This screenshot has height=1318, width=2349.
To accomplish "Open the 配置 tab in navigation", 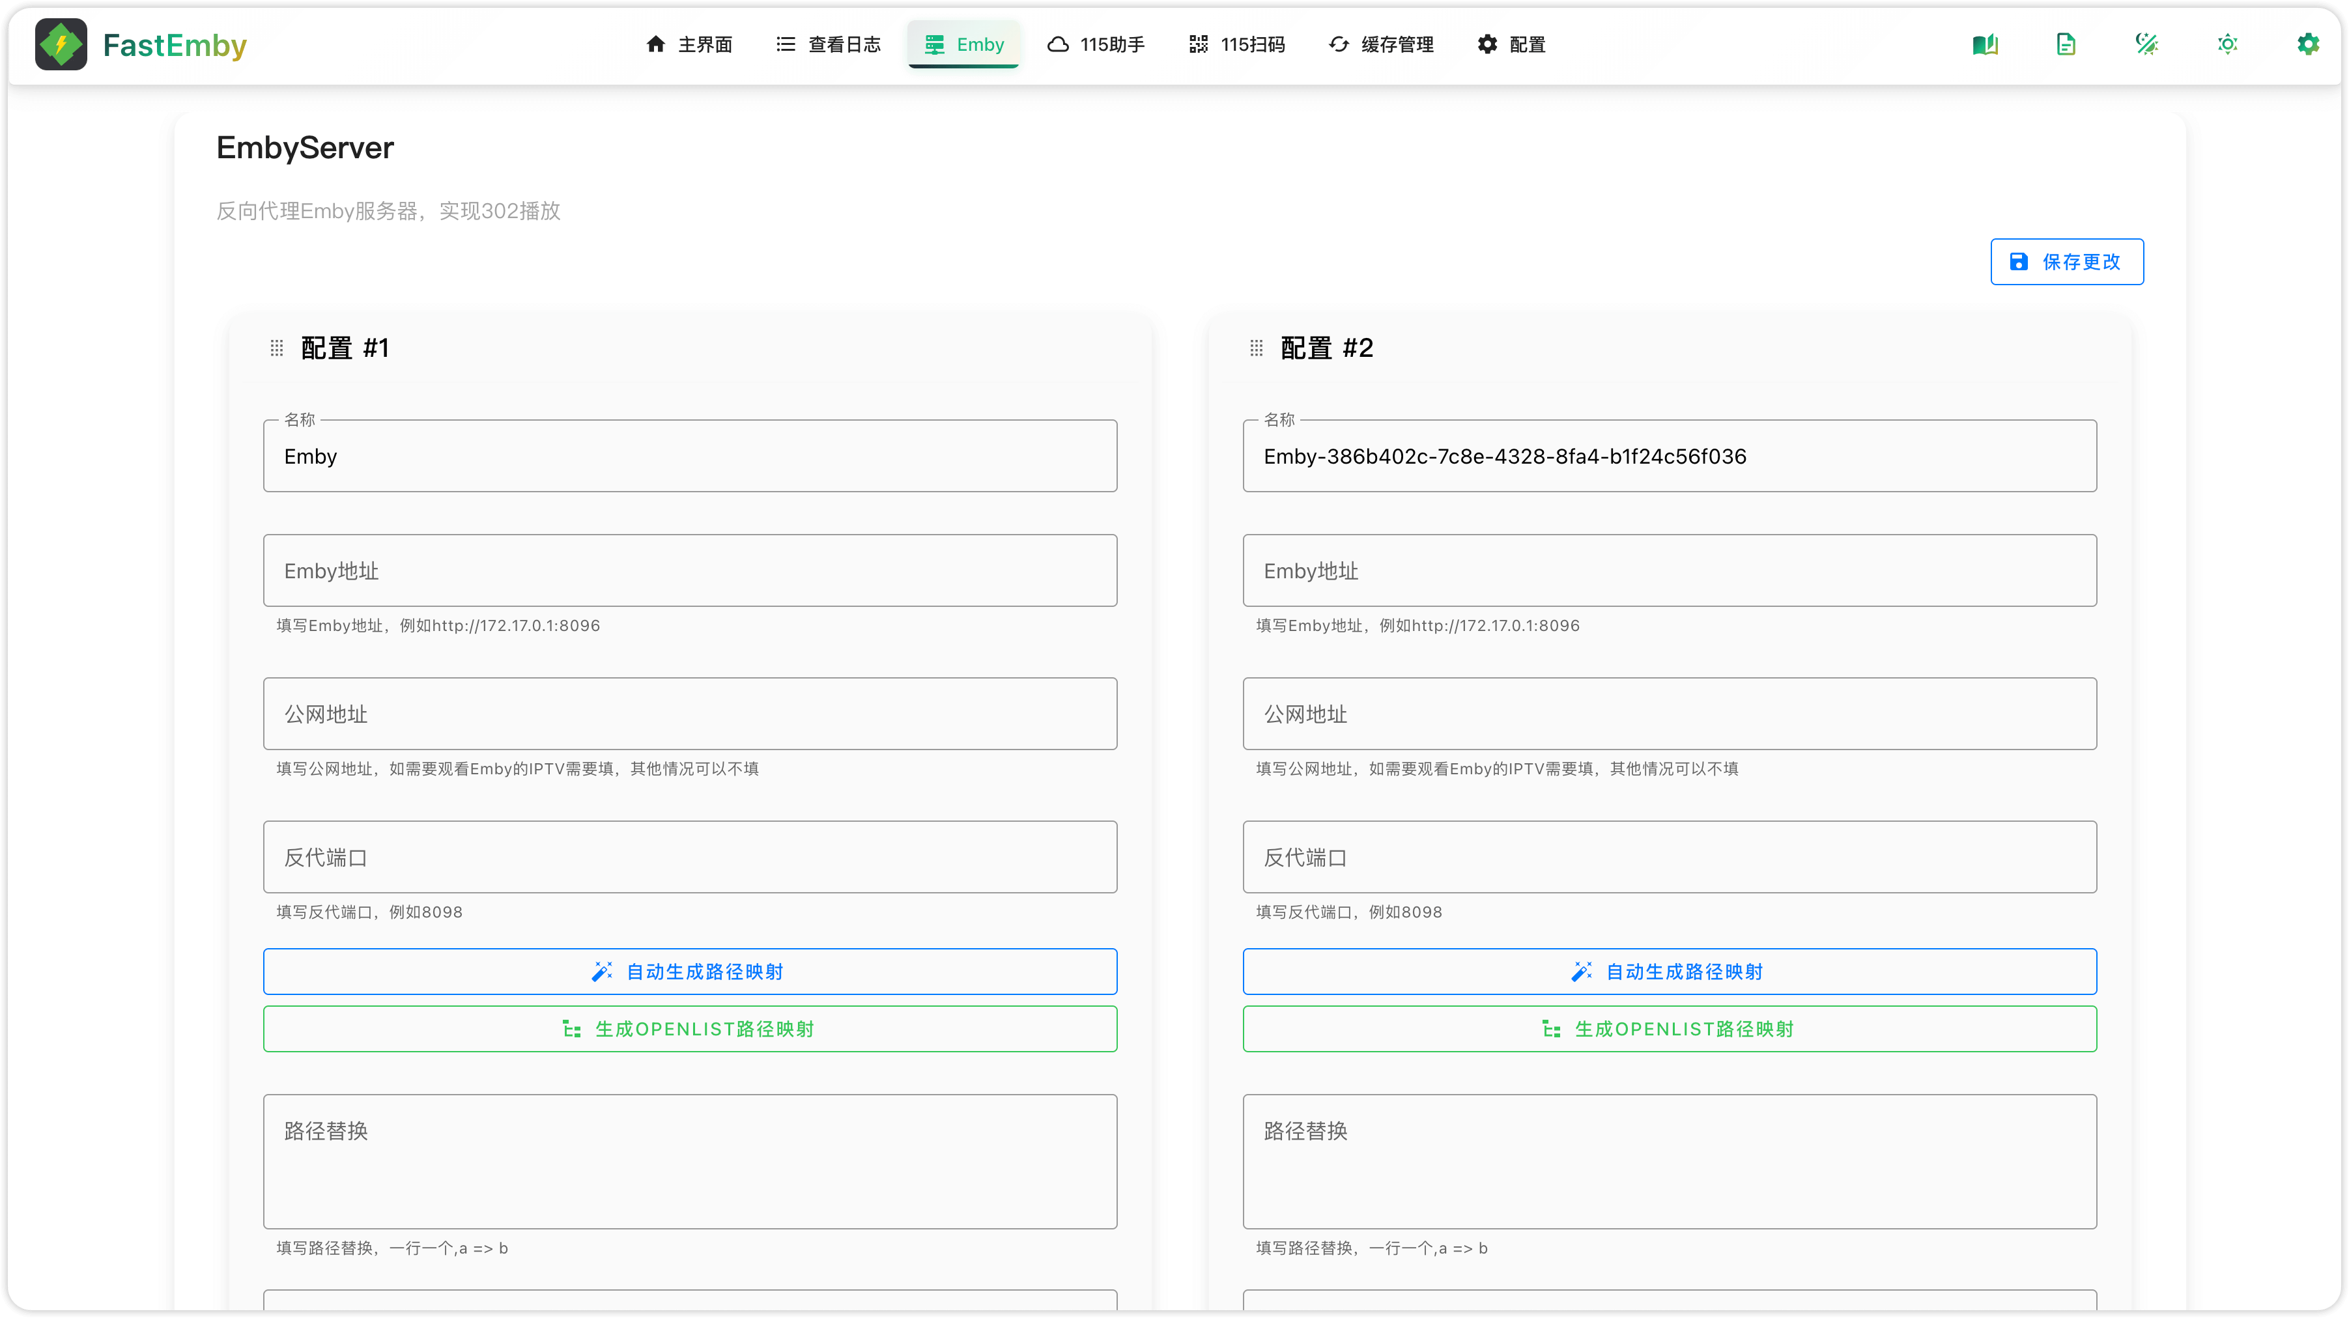I will [x=1511, y=45].
